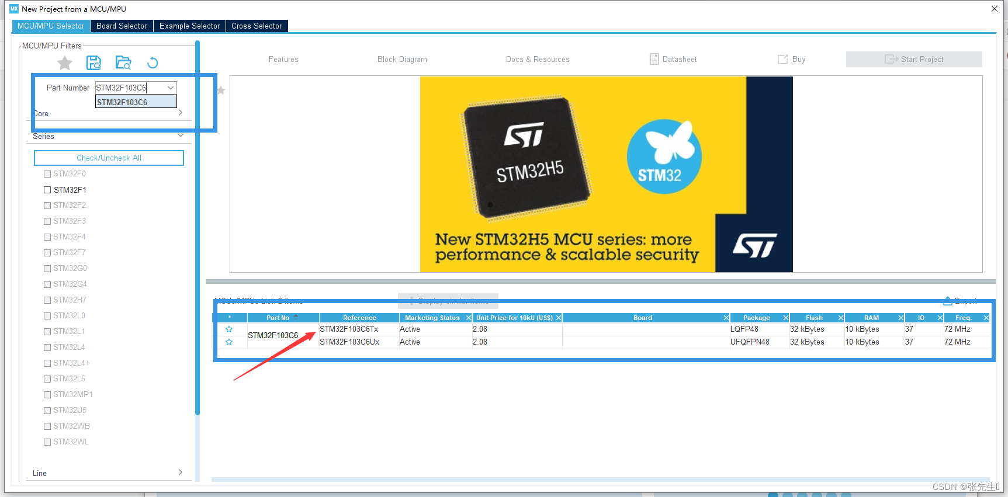Check the STM32F3 series checkbox
The height and width of the screenshot is (497, 1008).
click(47, 221)
